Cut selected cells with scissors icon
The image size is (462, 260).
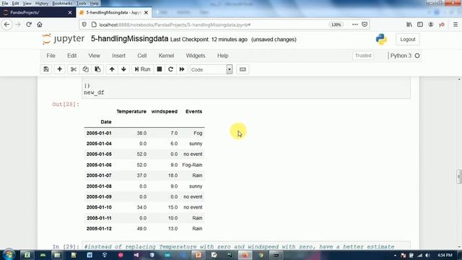click(x=74, y=69)
